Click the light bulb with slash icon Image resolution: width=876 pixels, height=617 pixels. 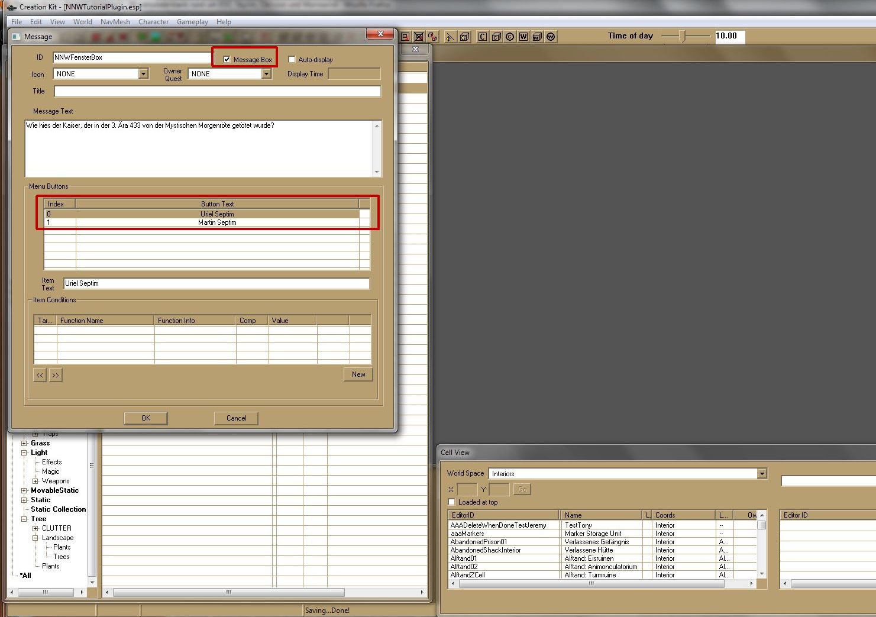(450, 37)
